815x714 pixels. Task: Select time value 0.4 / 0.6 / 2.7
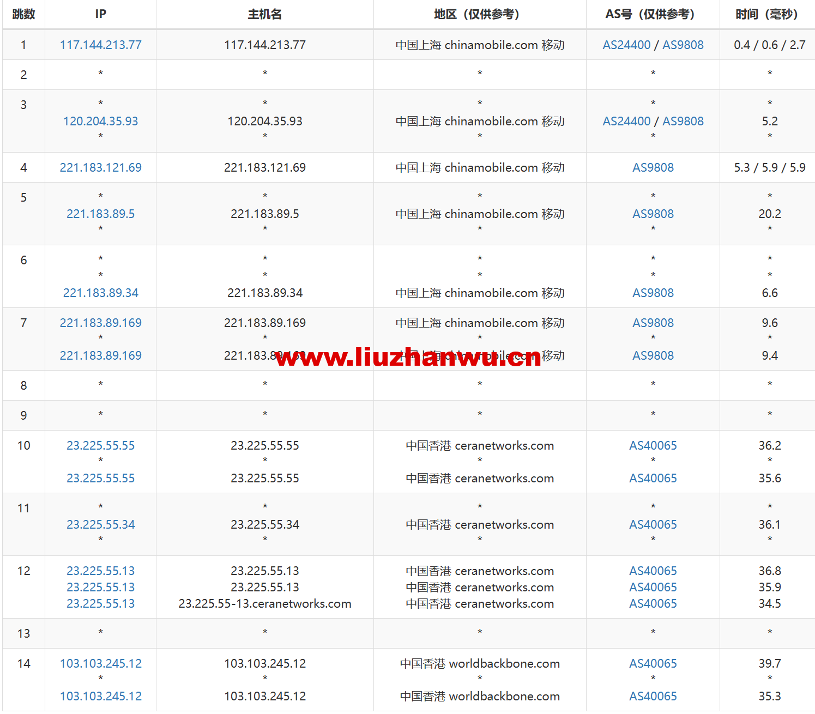(770, 45)
